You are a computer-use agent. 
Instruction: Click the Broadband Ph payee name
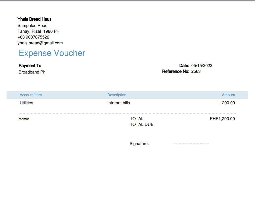32,72
